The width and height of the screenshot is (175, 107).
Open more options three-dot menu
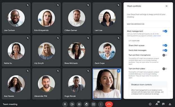[x=101, y=104]
